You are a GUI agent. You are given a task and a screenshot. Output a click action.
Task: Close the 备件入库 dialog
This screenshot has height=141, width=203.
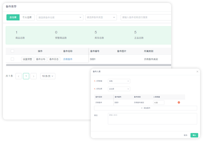(x=197, y=71)
